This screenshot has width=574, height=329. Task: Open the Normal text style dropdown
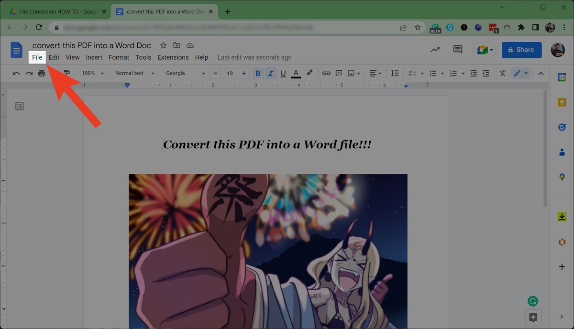coord(135,73)
